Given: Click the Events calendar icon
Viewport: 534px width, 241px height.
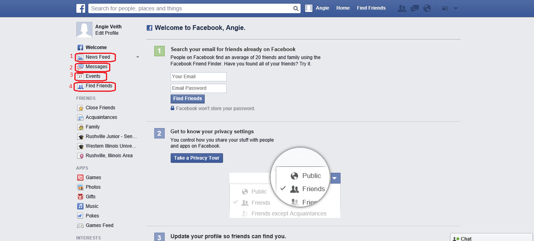Looking at the screenshot, I should 80,76.
